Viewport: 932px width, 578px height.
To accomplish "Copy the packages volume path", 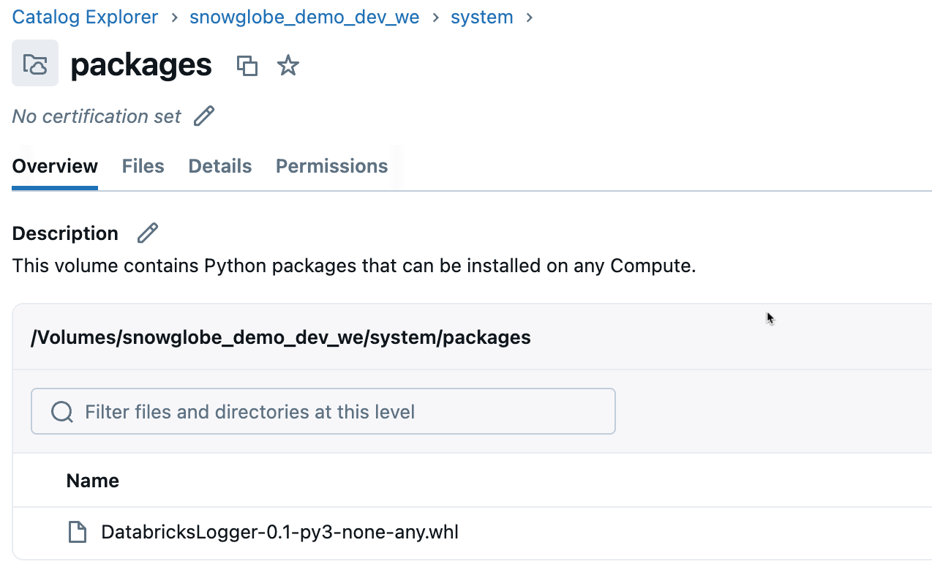I will (x=247, y=66).
